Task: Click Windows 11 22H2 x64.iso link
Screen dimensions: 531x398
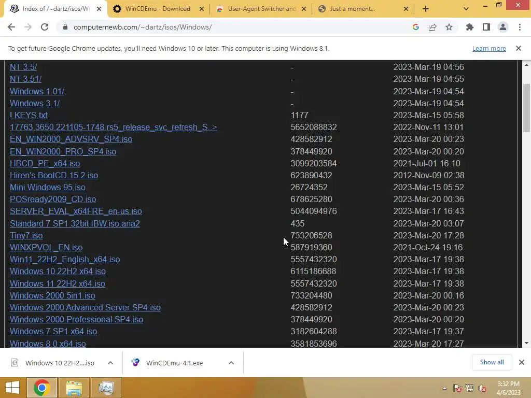Action: coord(57,283)
